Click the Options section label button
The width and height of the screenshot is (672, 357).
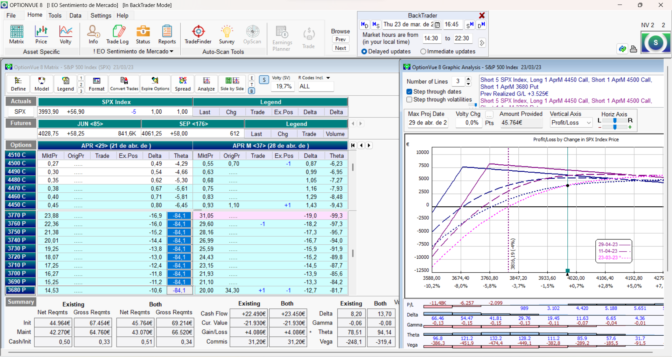pos(21,145)
